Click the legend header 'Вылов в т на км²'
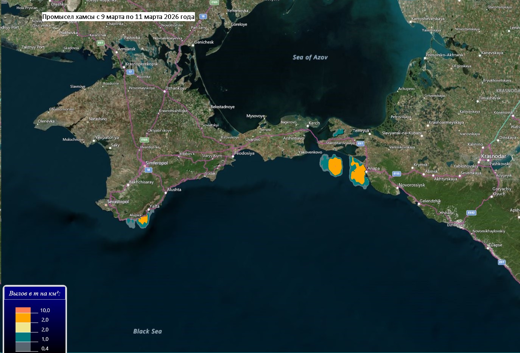The width and height of the screenshot is (520, 353). tap(35, 293)
